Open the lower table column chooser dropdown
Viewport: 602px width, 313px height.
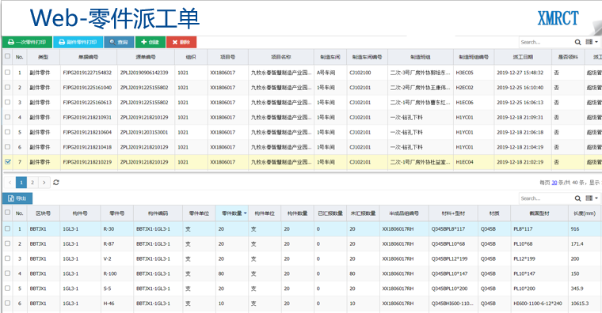(592, 198)
